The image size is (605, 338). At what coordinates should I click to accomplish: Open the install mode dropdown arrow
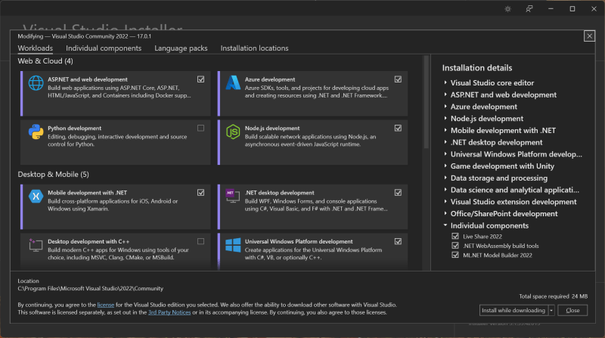(x=551, y=310)
